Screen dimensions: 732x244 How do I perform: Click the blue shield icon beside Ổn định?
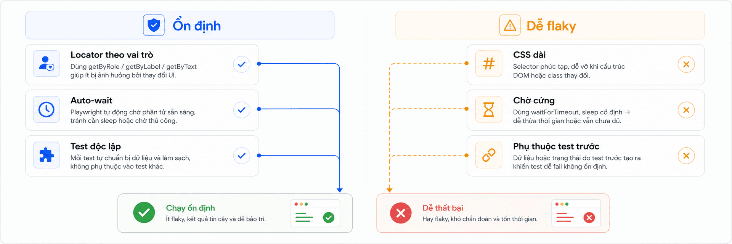coord(154,25)
